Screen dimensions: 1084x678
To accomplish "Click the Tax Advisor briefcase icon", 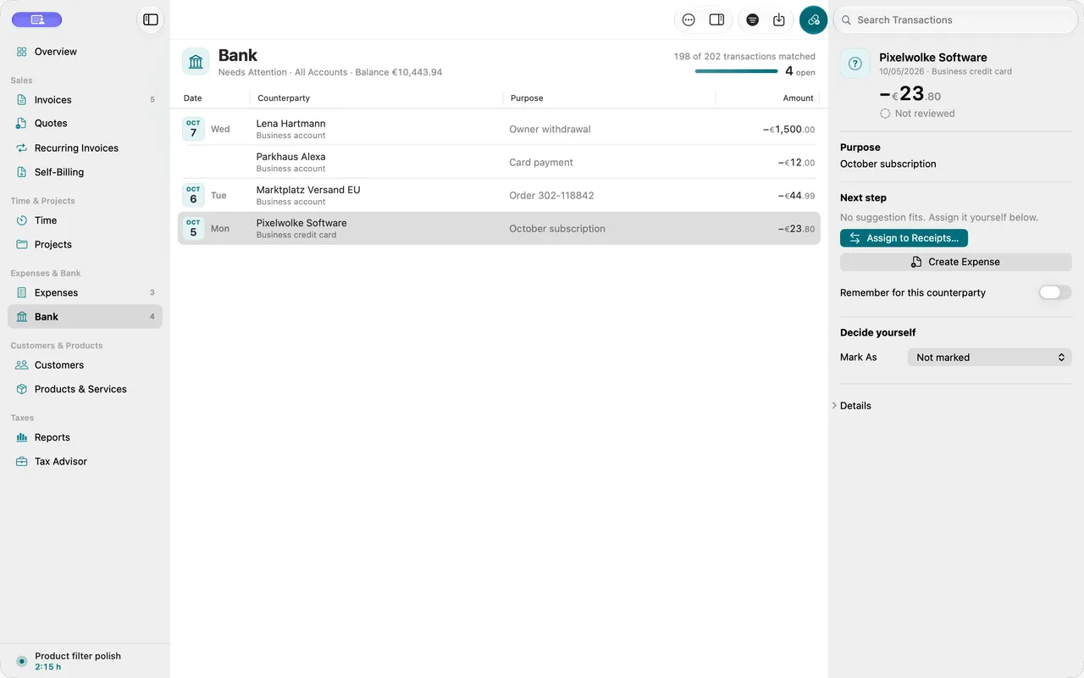I will click(22, 462).
